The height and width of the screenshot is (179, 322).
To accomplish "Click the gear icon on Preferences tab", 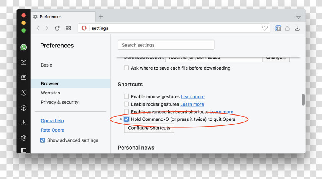I will click(x=35, y=16).
